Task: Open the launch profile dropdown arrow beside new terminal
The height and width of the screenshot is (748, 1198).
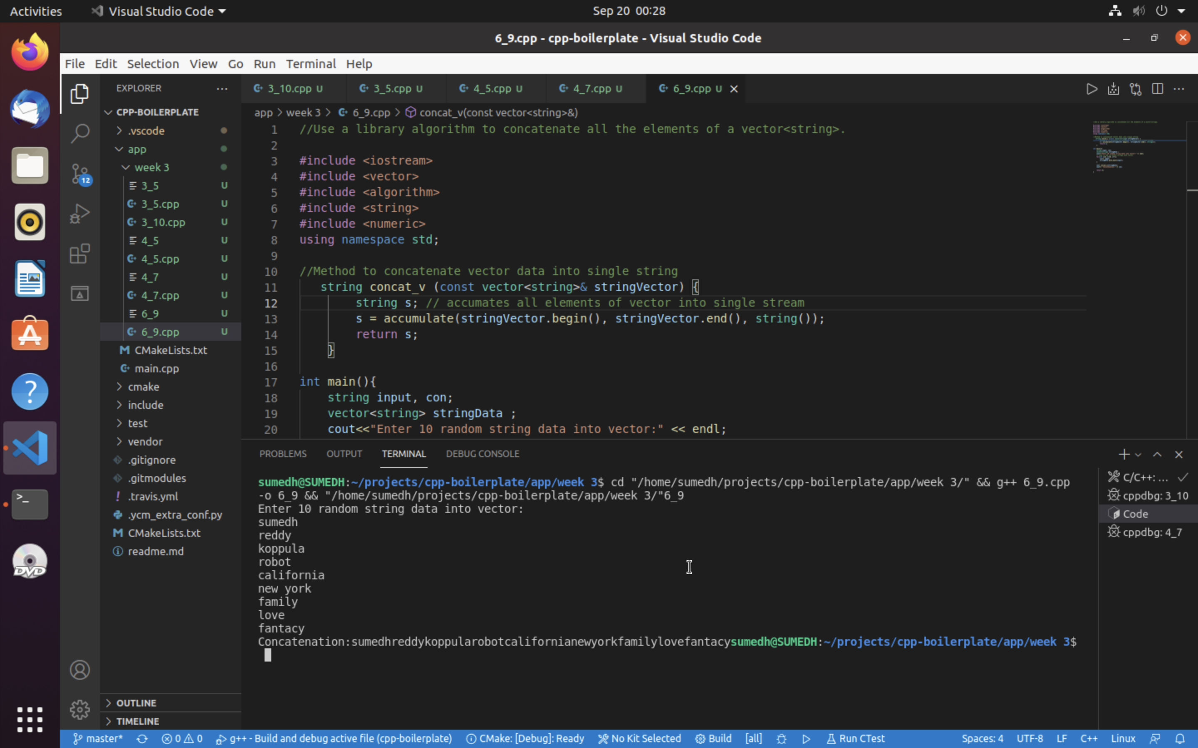Action: (1138, 455)
